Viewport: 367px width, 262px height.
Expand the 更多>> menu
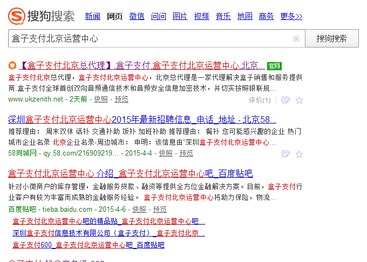pos(291,16)
